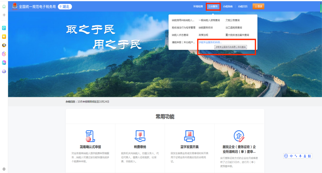
Task: Open the 湖北 region selector
Action: 65,7
